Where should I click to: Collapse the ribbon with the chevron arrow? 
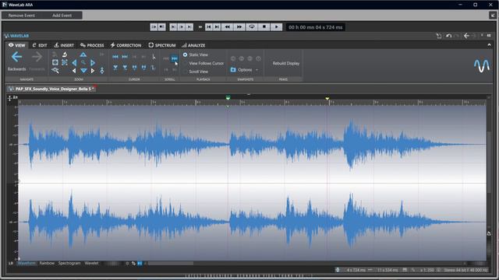(x=489, y=45)
